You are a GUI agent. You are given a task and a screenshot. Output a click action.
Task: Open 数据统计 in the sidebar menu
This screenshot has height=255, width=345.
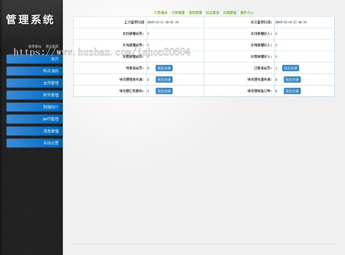pyautogui.click(x=35, y=107)
